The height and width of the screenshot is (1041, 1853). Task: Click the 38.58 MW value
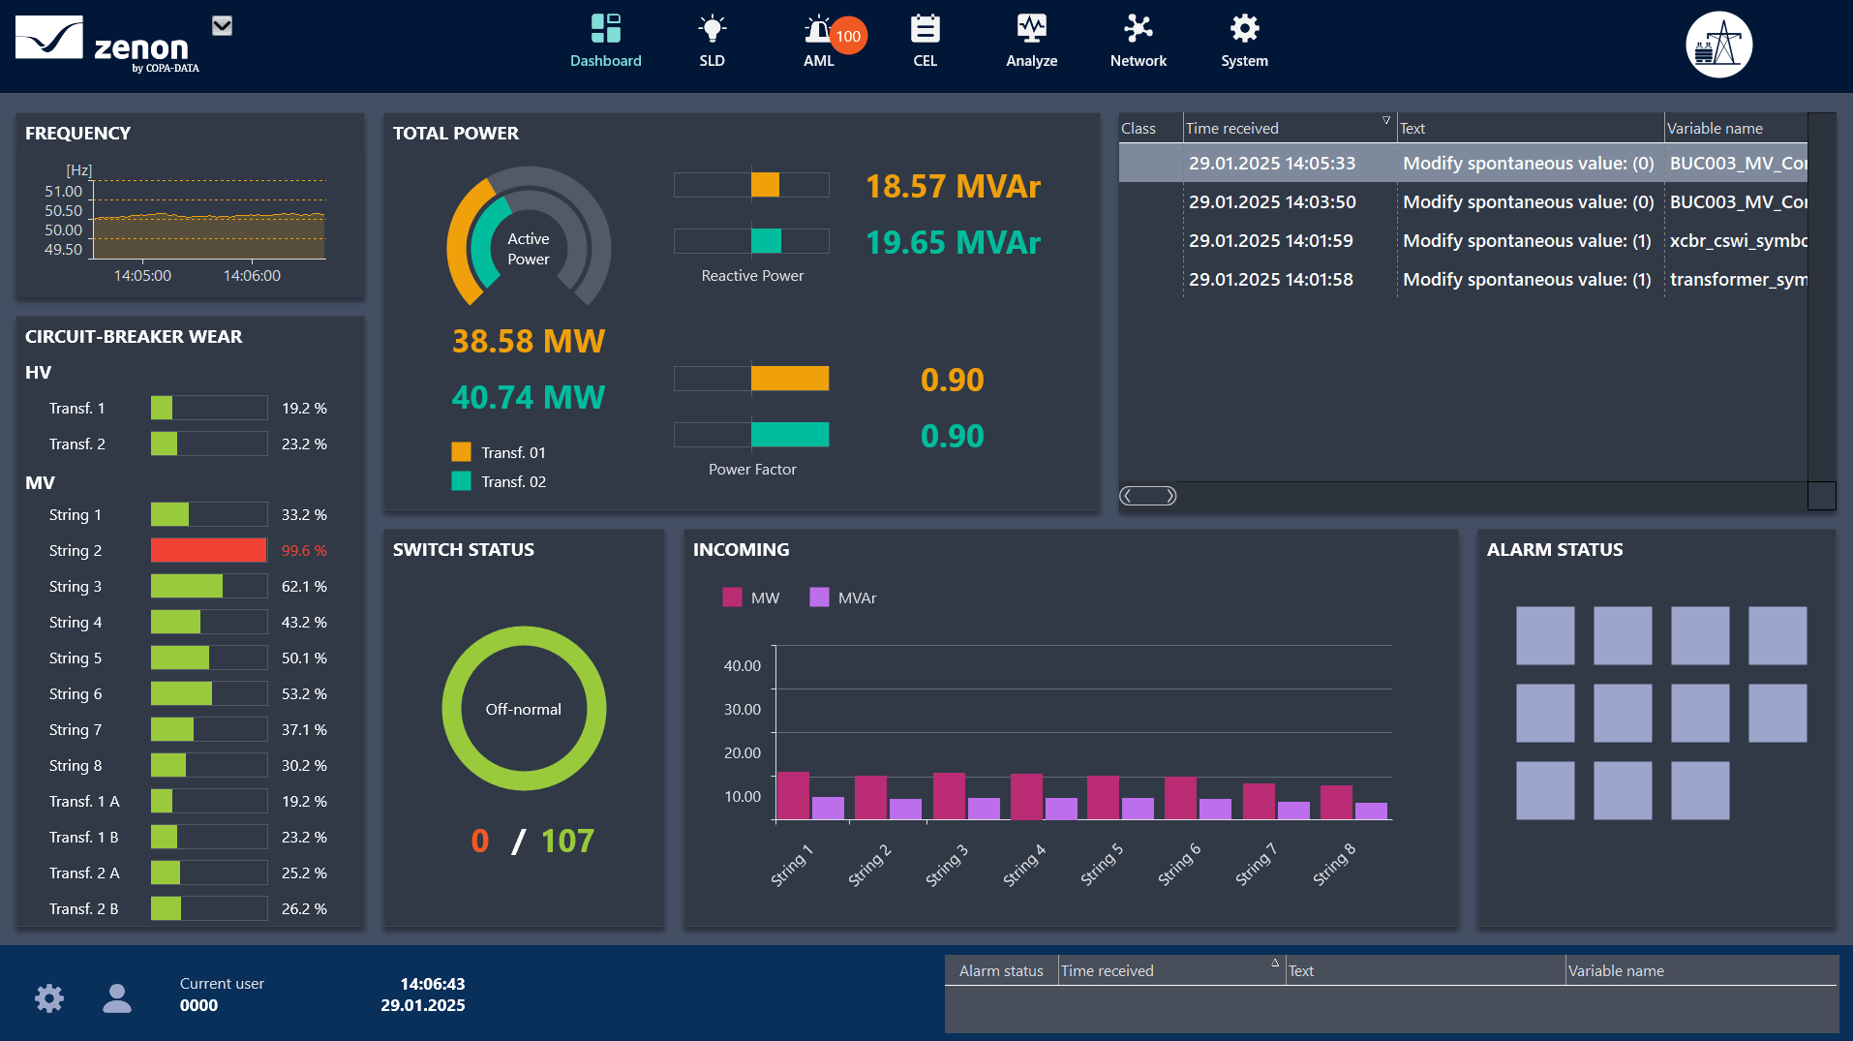click(529, 341)
